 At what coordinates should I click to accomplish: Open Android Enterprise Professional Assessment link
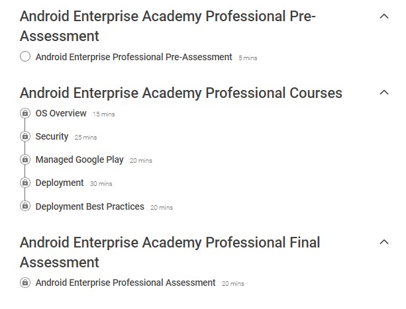pyautogui.click(x=125, y=283)
